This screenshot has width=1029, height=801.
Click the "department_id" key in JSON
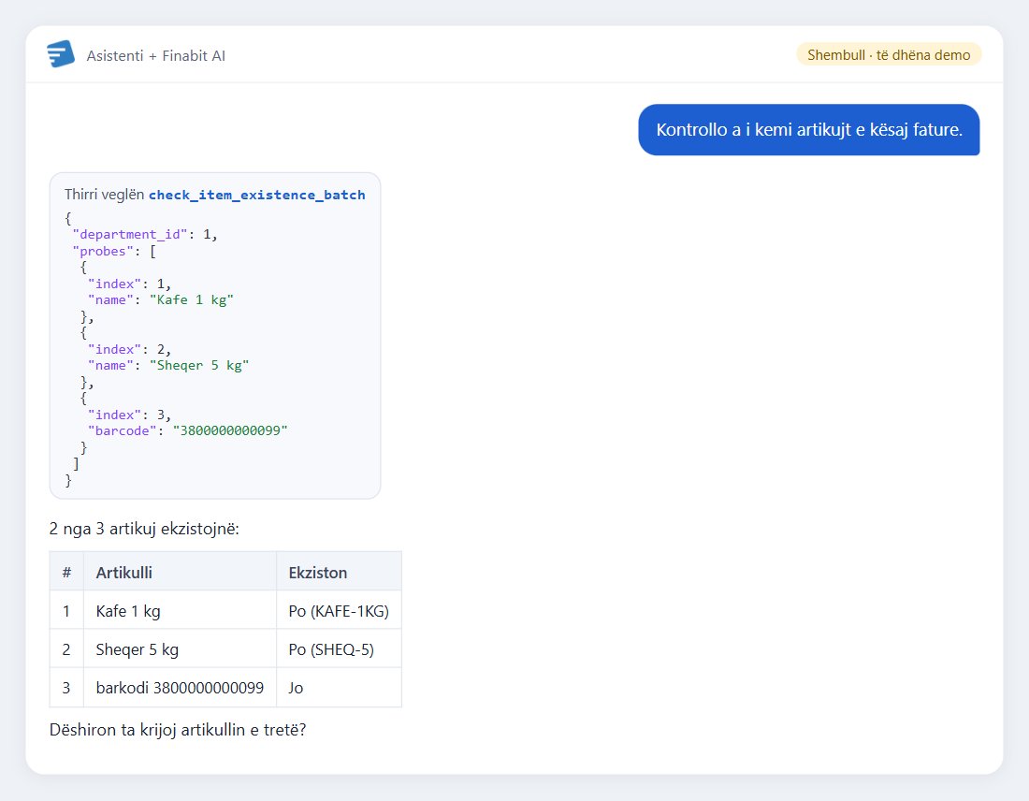click(130, 234)
